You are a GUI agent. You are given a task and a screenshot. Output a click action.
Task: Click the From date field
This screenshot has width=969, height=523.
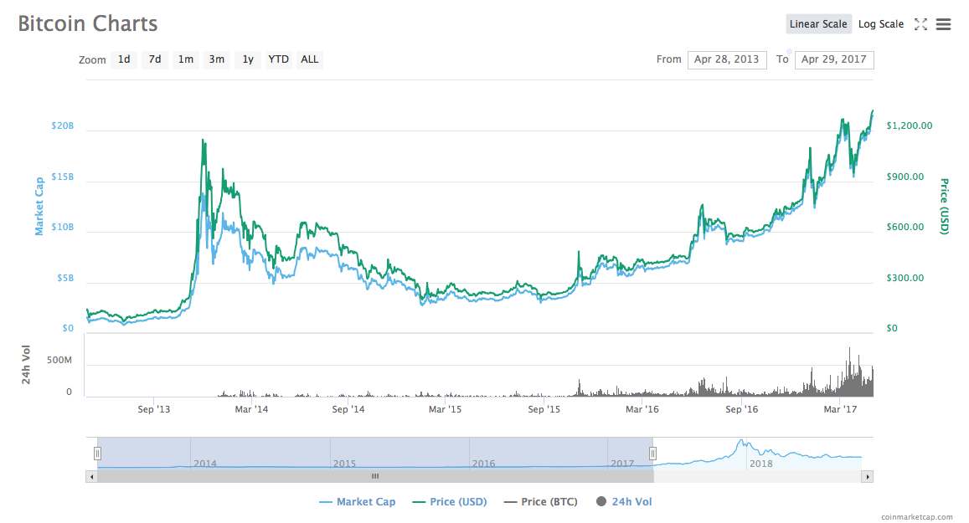coord(726,59)
